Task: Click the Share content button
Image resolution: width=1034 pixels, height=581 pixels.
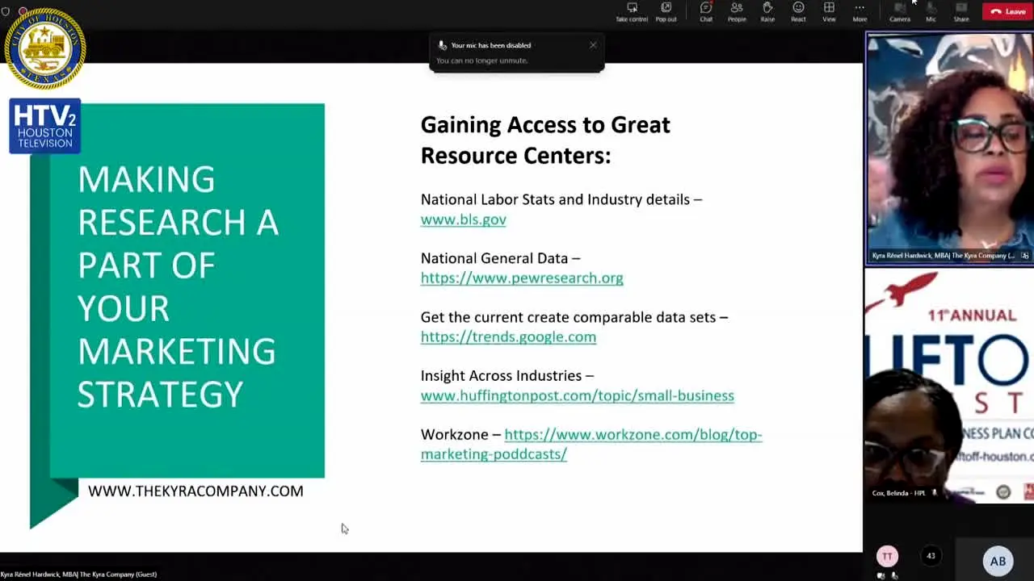Action: (x=961, y=12)
